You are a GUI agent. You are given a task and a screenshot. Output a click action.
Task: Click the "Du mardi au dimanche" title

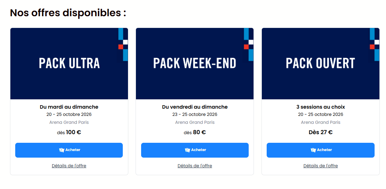(x=69, y=107)
